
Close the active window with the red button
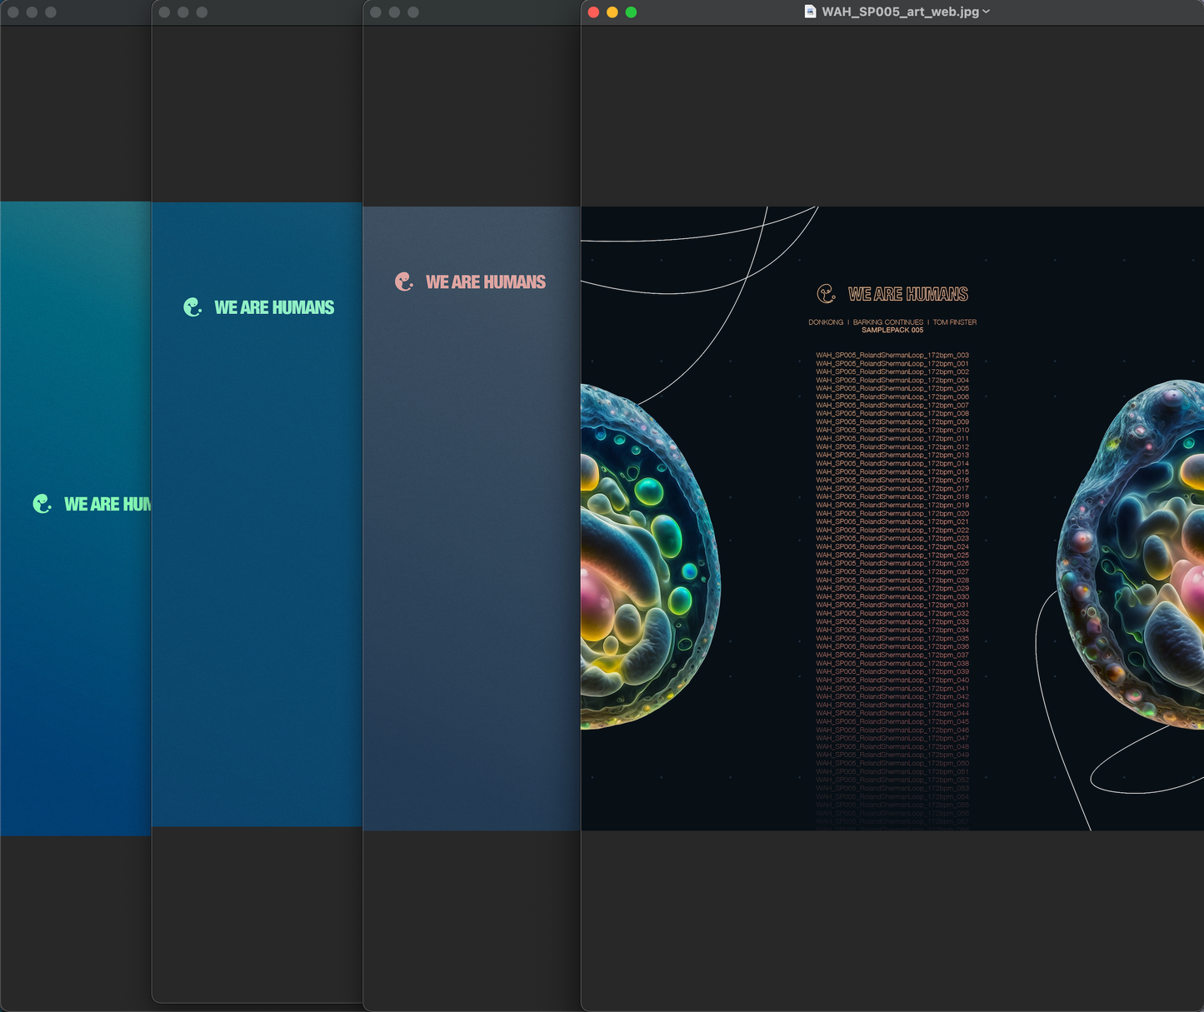coord(593,12)
